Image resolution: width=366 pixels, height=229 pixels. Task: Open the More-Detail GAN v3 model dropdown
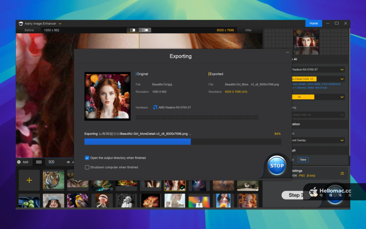[342, 79]
